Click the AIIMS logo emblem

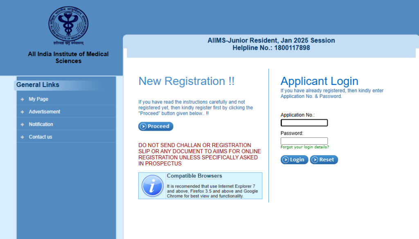click(x=68, y=26)
